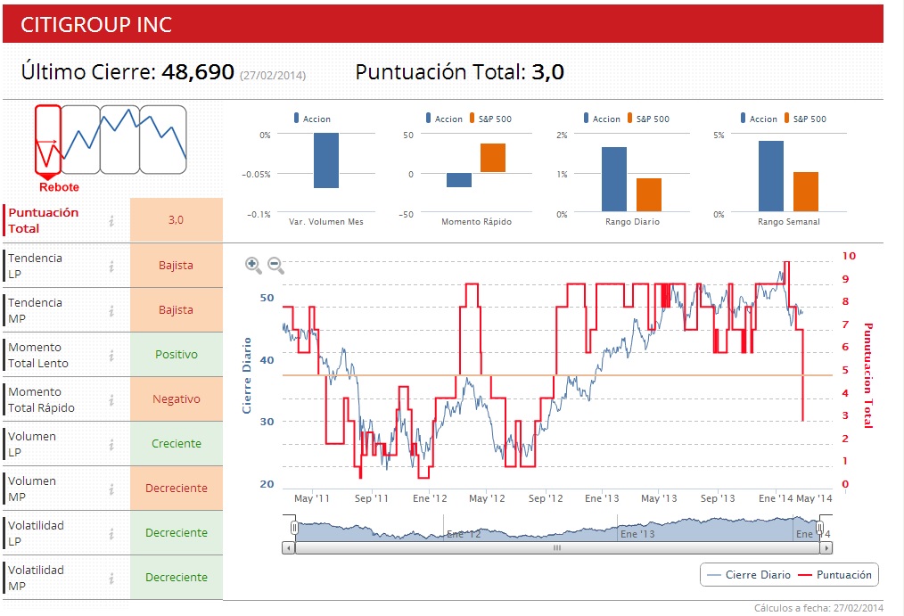Select the Bajista value for Tendencia MP
The image size is (904, 616).
177,310
